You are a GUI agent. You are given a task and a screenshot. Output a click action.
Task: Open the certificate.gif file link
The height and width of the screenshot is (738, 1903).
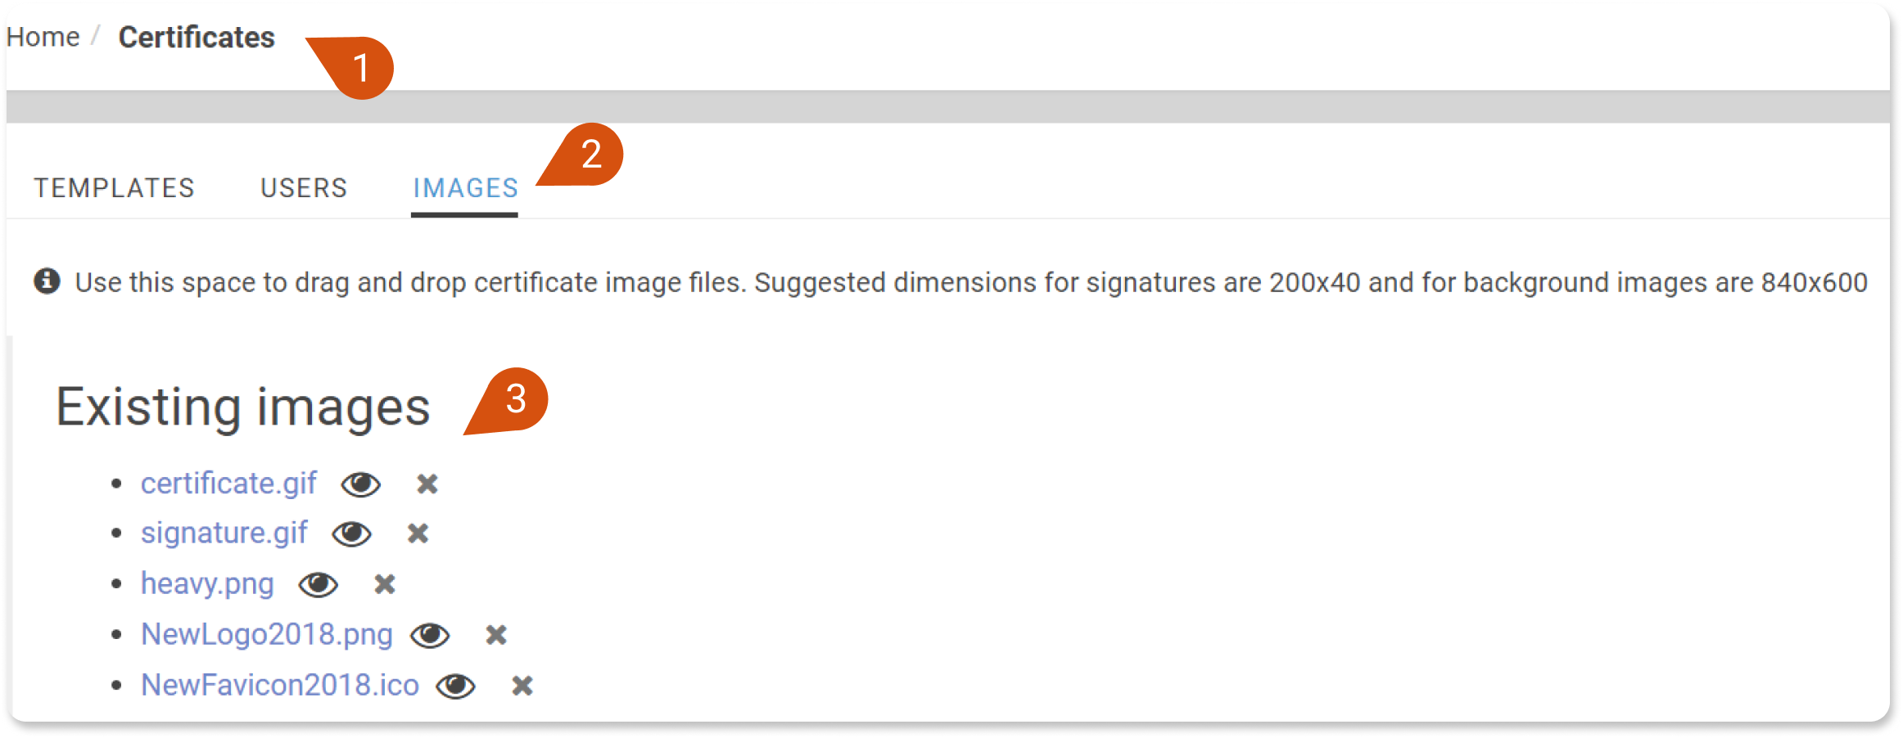[228, 484]
